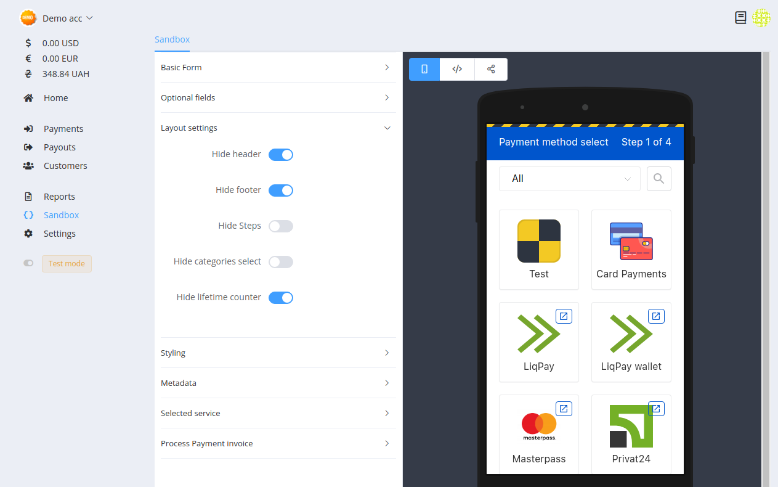Open external link icon on Privat24 tile
The width and height of the screenshot is (778, 487).
tap(656, 409)
